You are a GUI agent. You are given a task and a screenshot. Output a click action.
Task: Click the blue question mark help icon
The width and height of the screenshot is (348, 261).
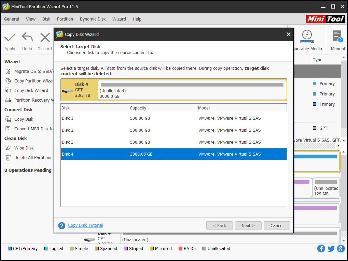(62, 226)
